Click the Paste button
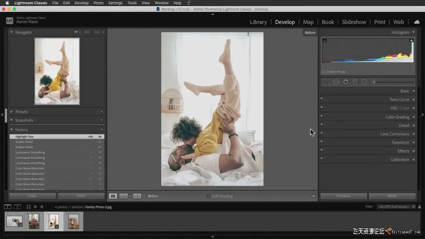Screen dimensions: 425x239 [x=81, y=196]
